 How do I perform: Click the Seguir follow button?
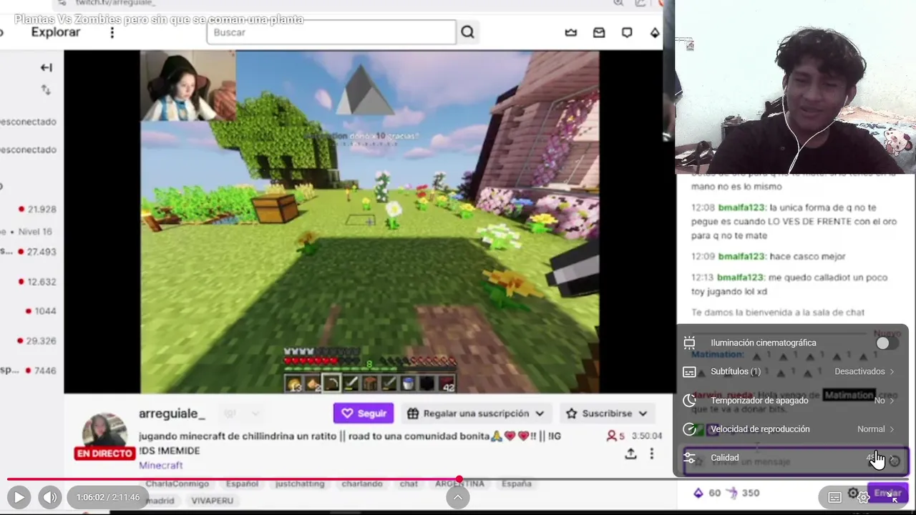pyautogui.click(x=364, y=413)
